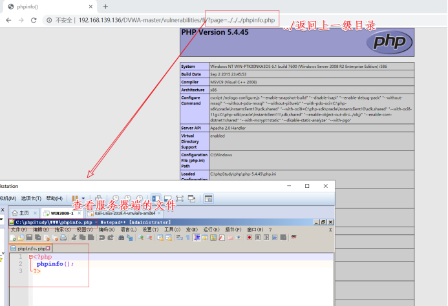Expand dropdown arrow next to VMware pause
The image size is (448, 306).
coord(83,198)
